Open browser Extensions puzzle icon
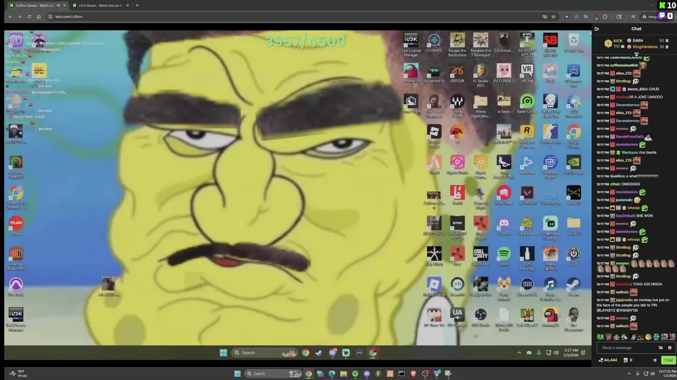Viewport: 677px width, 380px height. pos(605,16)
